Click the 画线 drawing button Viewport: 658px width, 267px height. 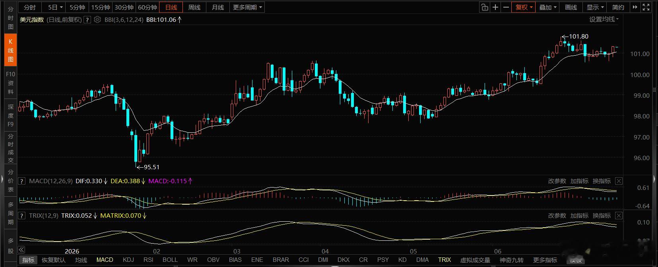(x=571, y=7)
